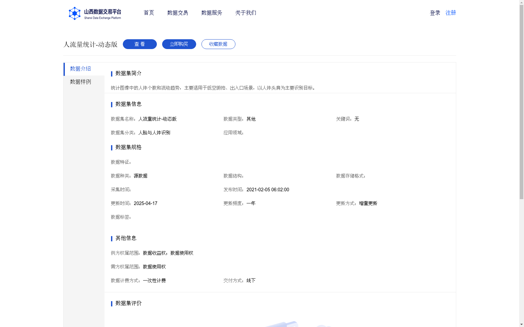Open the 数据交易 navigation menu
Viewport: 524px width, 327px height.
pos(178,13)
